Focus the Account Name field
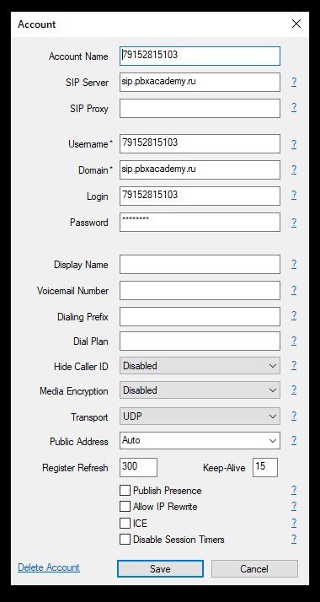The height and width of the screenshot is (602, 320). click(200, 56)
